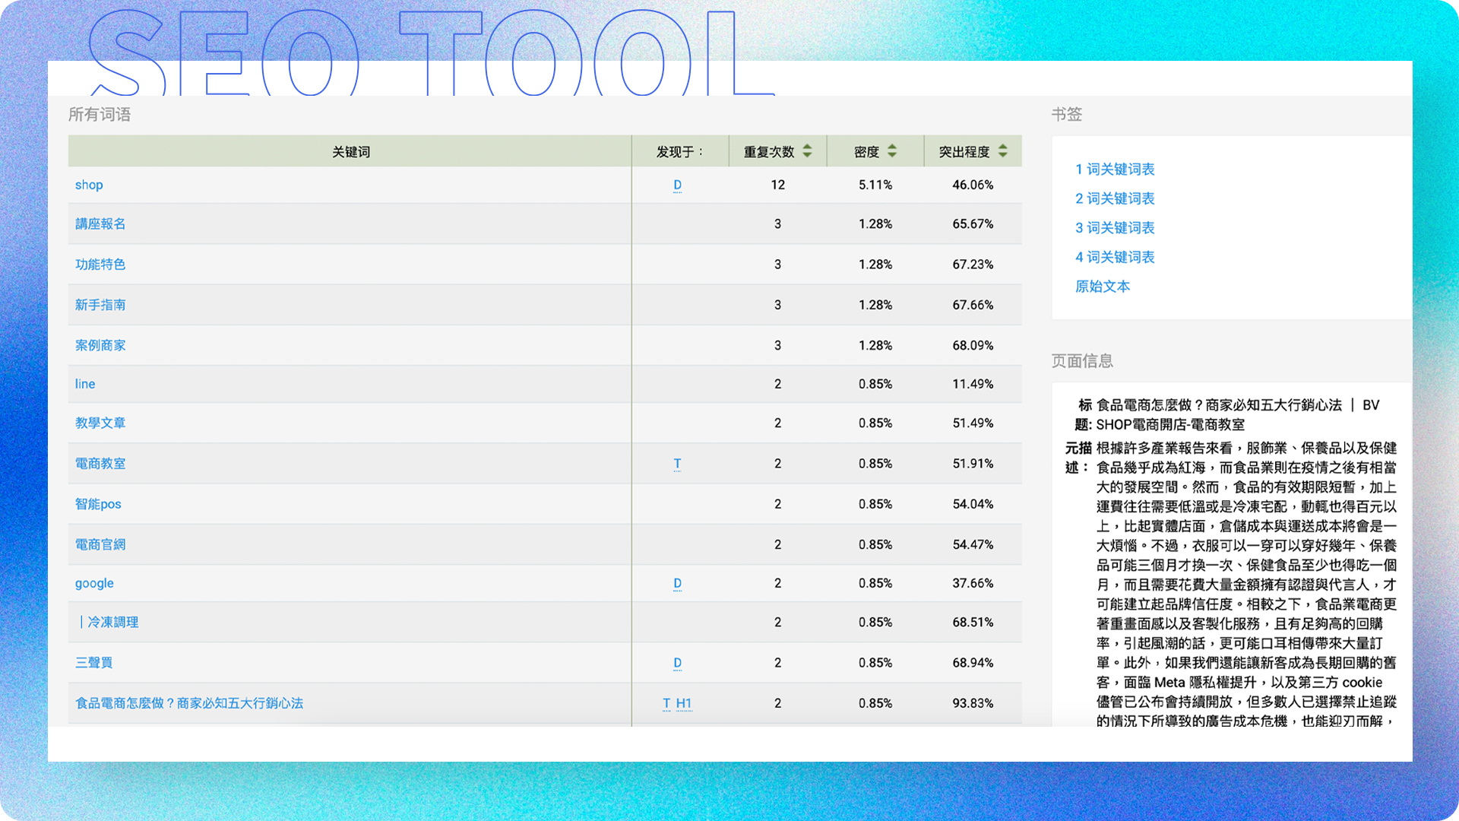The image size is (1459, 821).
Task: Click the H1 marker in last row
Action: (x=684, y=703)
